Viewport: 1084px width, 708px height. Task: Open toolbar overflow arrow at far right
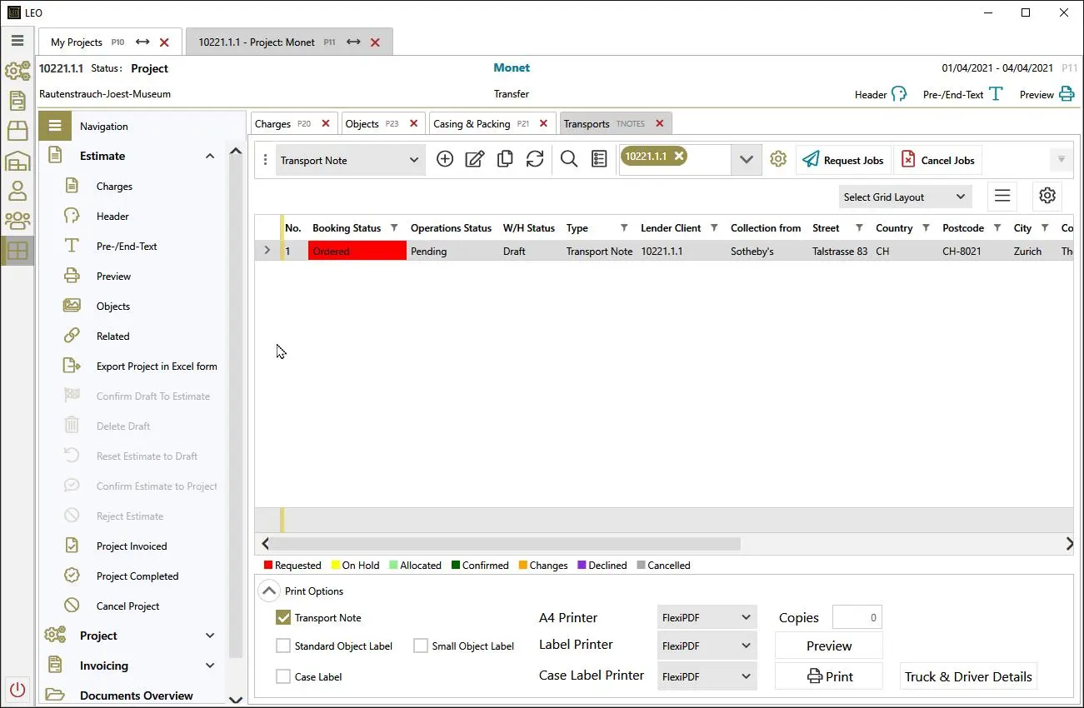pyautogui.click(x=1062, y=159)
